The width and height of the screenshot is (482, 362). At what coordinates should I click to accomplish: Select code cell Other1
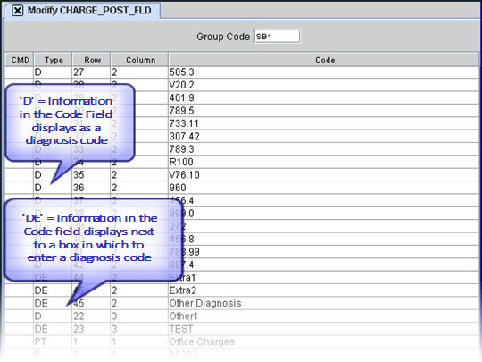click(324, 316)
